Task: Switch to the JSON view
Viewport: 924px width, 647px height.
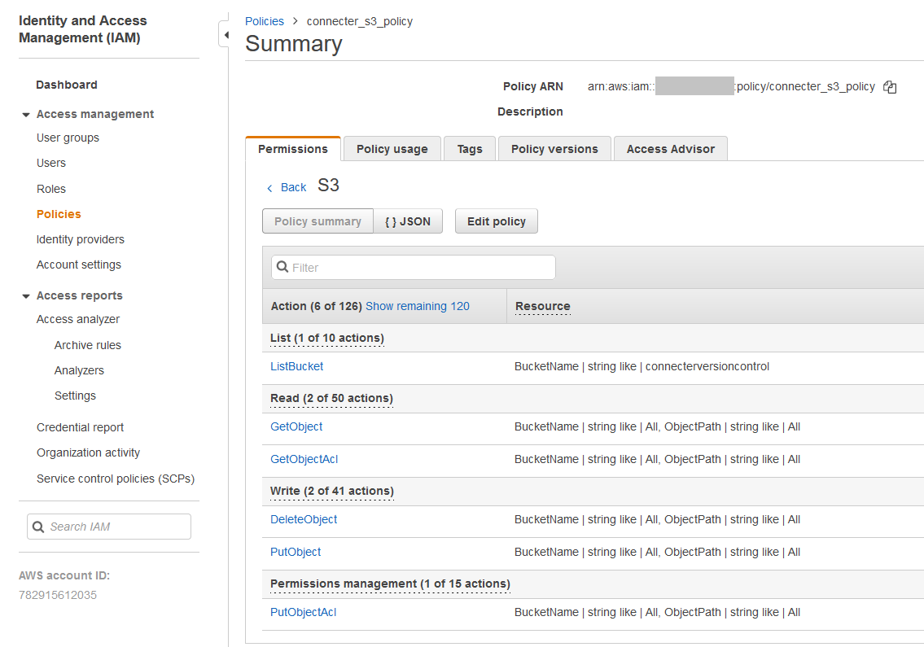Action: click(408, 221)
